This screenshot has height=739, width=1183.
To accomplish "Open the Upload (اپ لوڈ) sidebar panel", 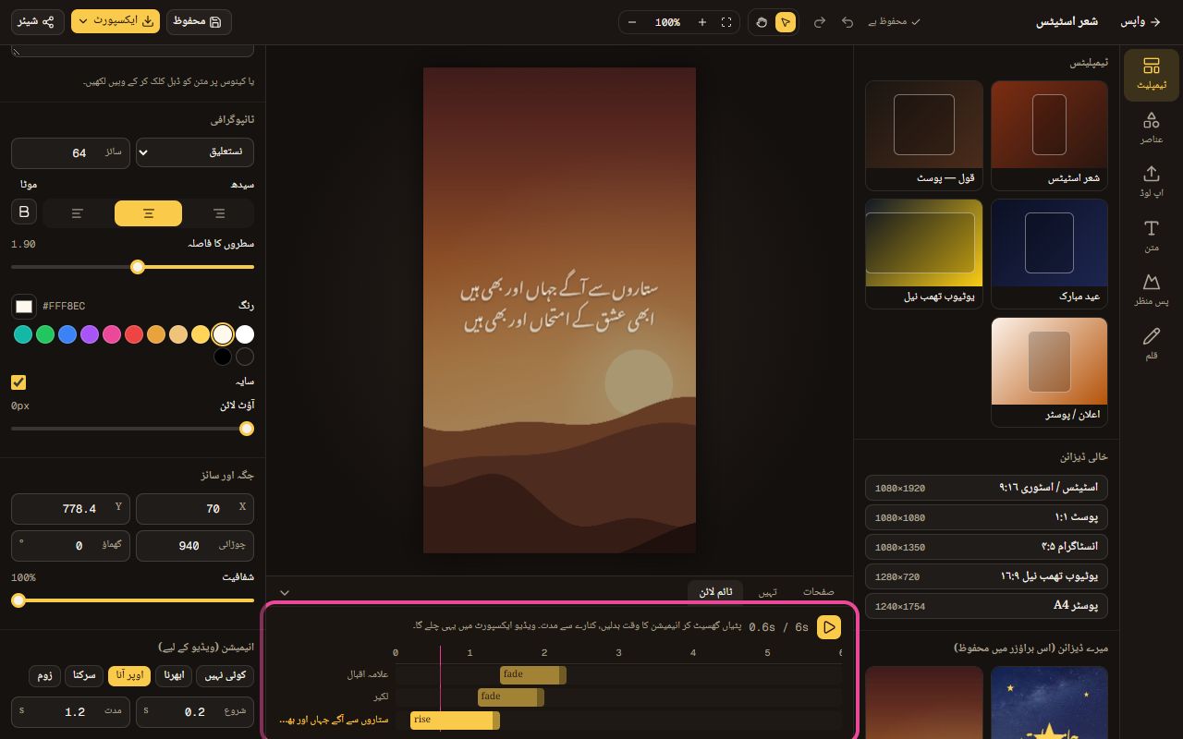I will (1151, 182).
